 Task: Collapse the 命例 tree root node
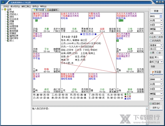(x=2, y=10)
